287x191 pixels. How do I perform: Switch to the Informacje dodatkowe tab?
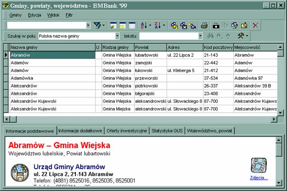pos(80,131)
